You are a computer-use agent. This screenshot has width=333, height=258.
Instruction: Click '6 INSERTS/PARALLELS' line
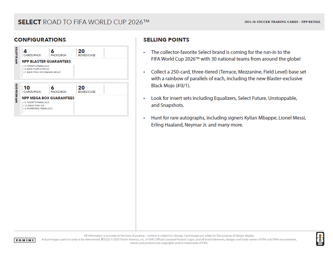(36, 102)
